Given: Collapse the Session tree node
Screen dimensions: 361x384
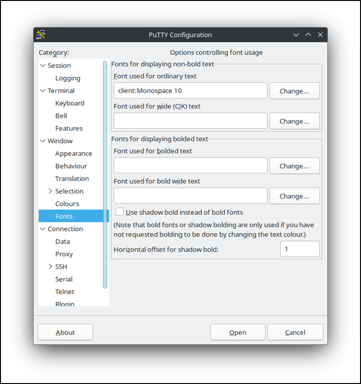Looking at the screenshot, I should (43, 65).
